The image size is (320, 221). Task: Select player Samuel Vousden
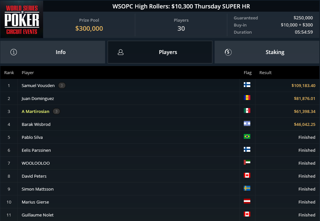click(38, 85)
